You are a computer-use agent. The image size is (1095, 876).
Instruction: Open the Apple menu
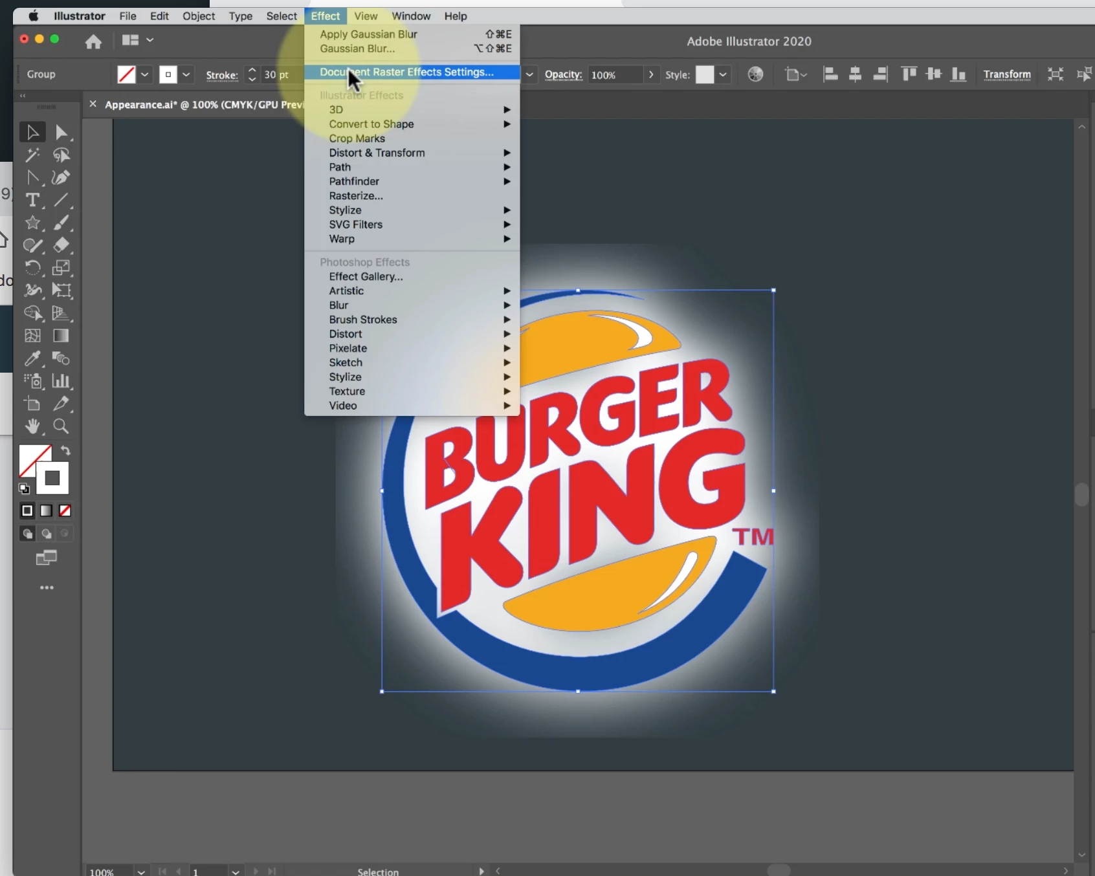pos(33,16)
